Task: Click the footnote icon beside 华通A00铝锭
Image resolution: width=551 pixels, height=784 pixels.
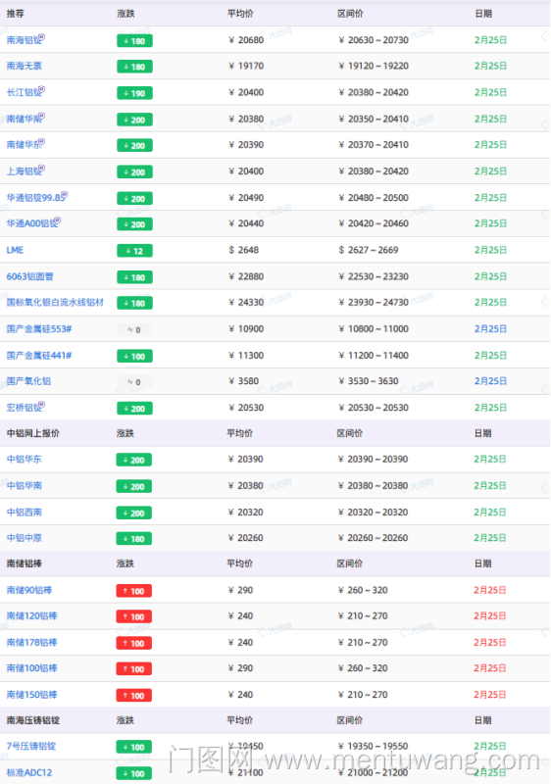Action: point(58,220)
